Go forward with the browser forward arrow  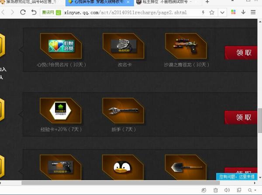click(x=12, y=12)
